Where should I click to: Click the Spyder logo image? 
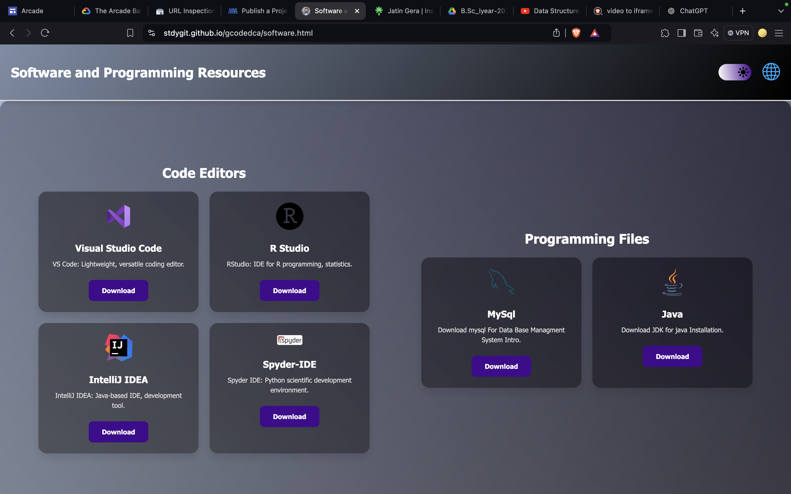point(289,340)
